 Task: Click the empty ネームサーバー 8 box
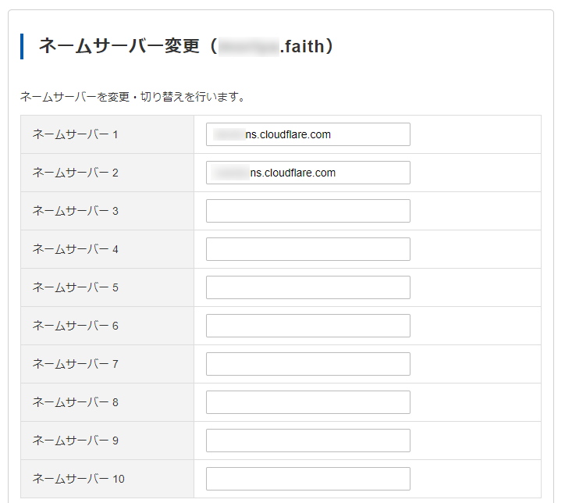tap(307, 402)
